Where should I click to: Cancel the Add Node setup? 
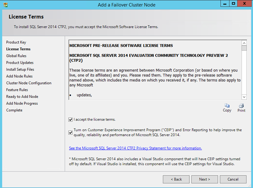pyautogui.click(x=233, y=179)
